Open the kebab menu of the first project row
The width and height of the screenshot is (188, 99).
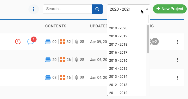177,42
